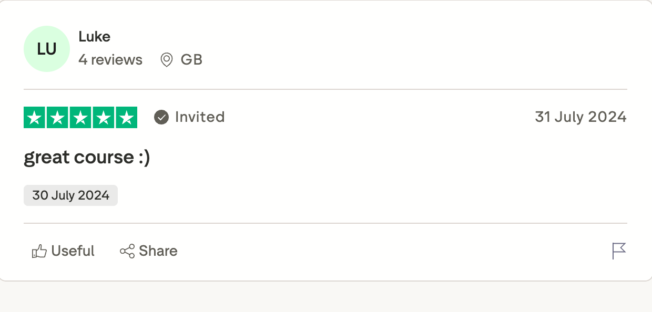The width and height of the screenshot is (652, 312).
Task: Click the "Invited" label text
Action: (200, 117)
